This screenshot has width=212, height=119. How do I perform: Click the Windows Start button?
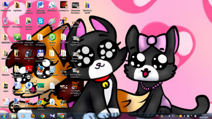pyautogui.click(x=4, y=116)
